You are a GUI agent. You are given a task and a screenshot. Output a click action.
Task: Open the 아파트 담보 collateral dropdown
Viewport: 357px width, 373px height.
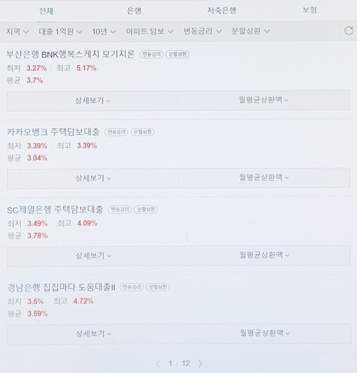150,31
